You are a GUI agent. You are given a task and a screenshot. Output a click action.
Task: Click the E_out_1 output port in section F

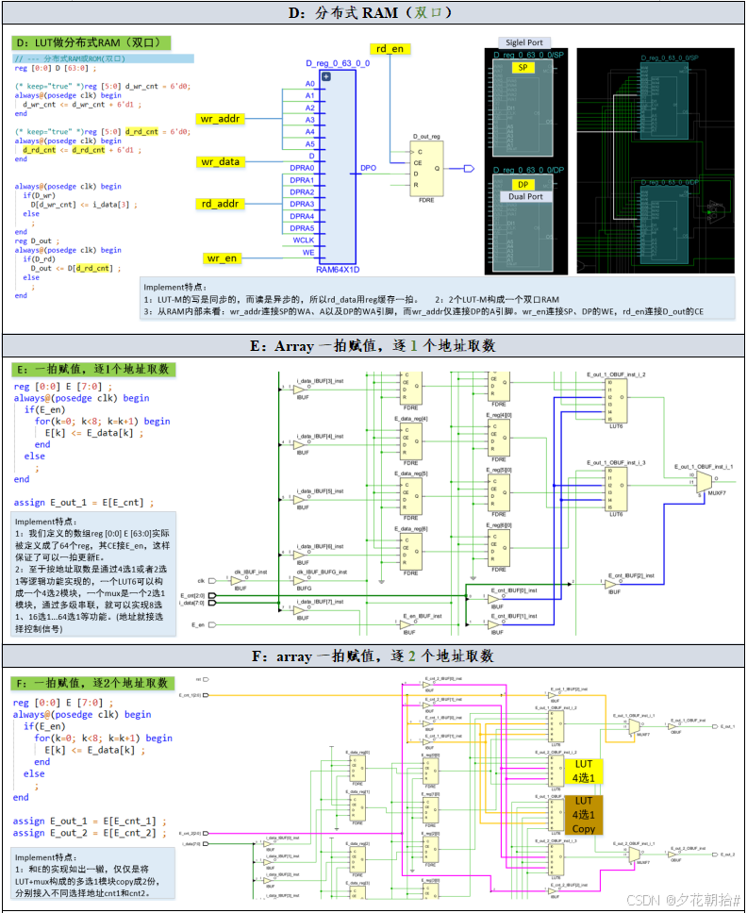pos(715,726)
